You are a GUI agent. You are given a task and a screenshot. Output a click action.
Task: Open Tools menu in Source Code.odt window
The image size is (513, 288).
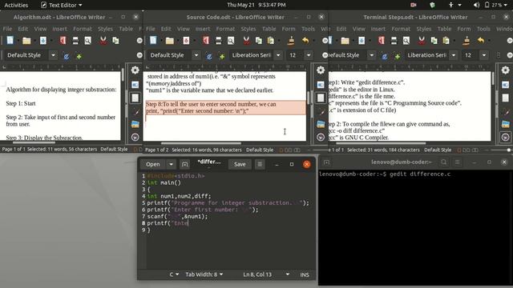(308, 29)
